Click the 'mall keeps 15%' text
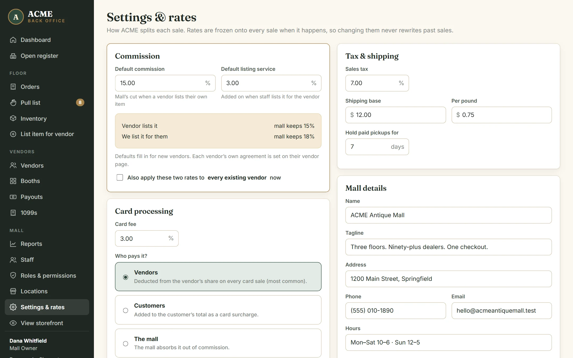The height and width of the screenshot is (358, 573). pyautogui.click(x=294, y=126)
